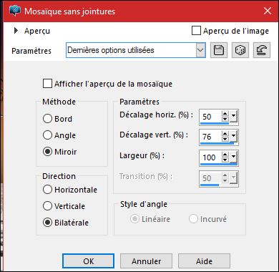Expand the Aperçu disclosure triangle
Screen dimensions: 279x272
point(16,31)
